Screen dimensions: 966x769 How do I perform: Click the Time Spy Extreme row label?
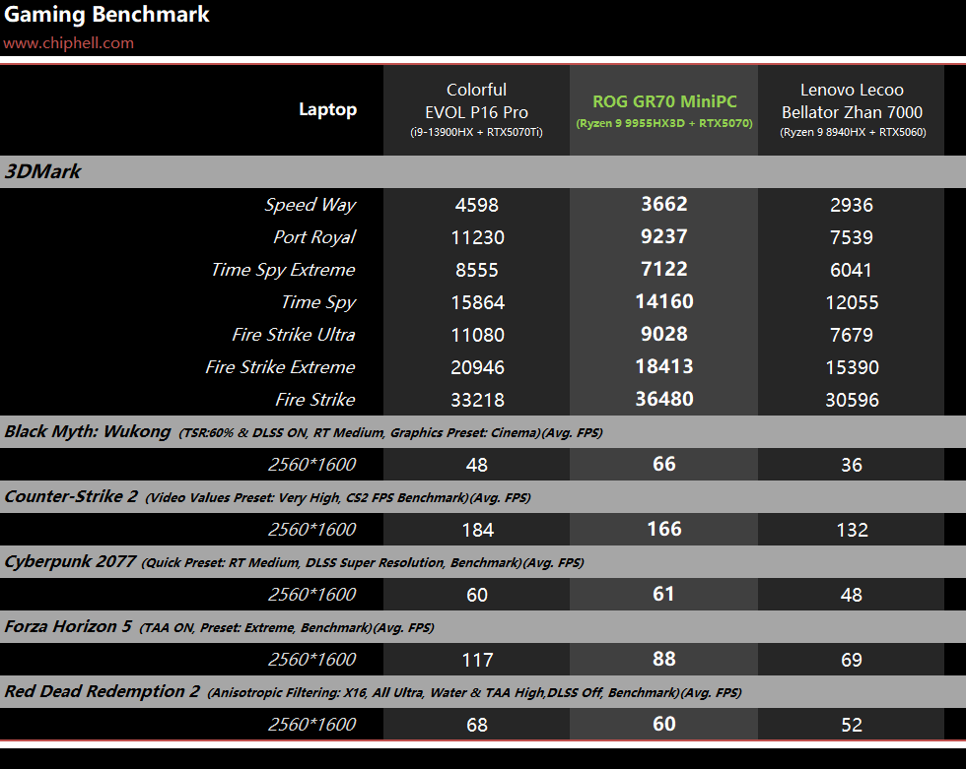pos(283,270)
